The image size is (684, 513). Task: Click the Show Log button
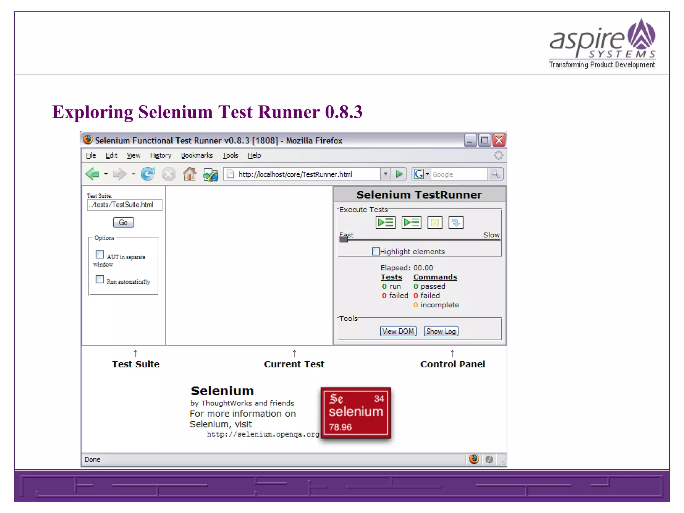(x=441, y=331)
